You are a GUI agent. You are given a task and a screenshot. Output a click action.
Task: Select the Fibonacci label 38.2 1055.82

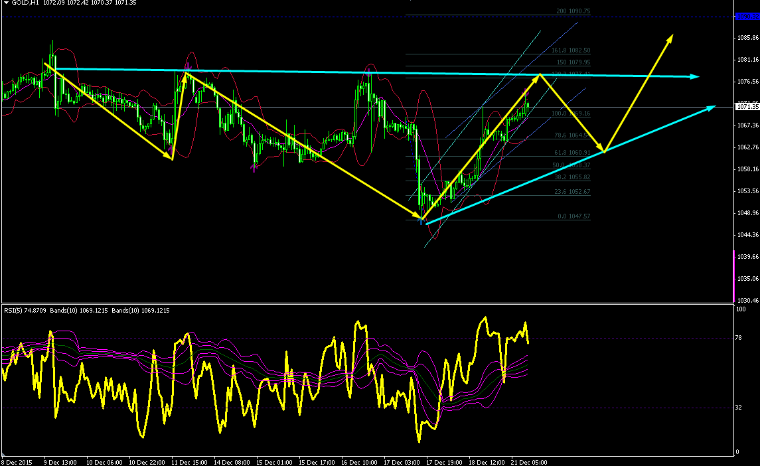572,177
